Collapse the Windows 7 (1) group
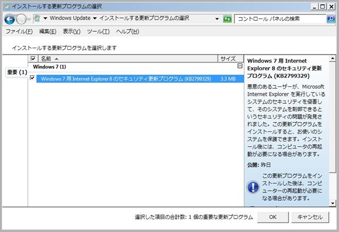This screenshot has height=232, width=339. [240, 66]
